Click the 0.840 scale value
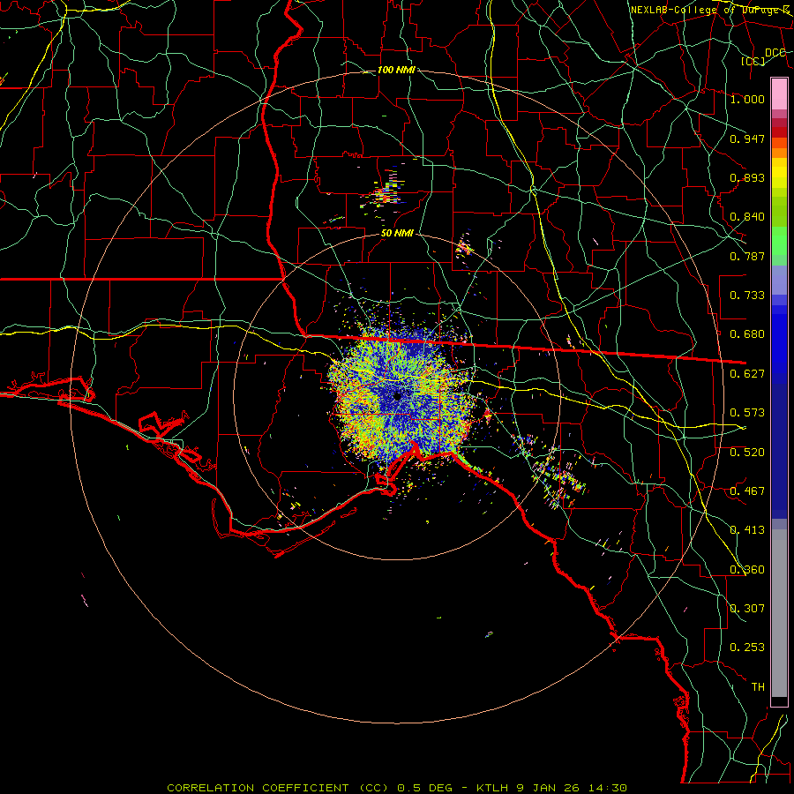Viewport: 794px width, 794px height. coord(747,217)
